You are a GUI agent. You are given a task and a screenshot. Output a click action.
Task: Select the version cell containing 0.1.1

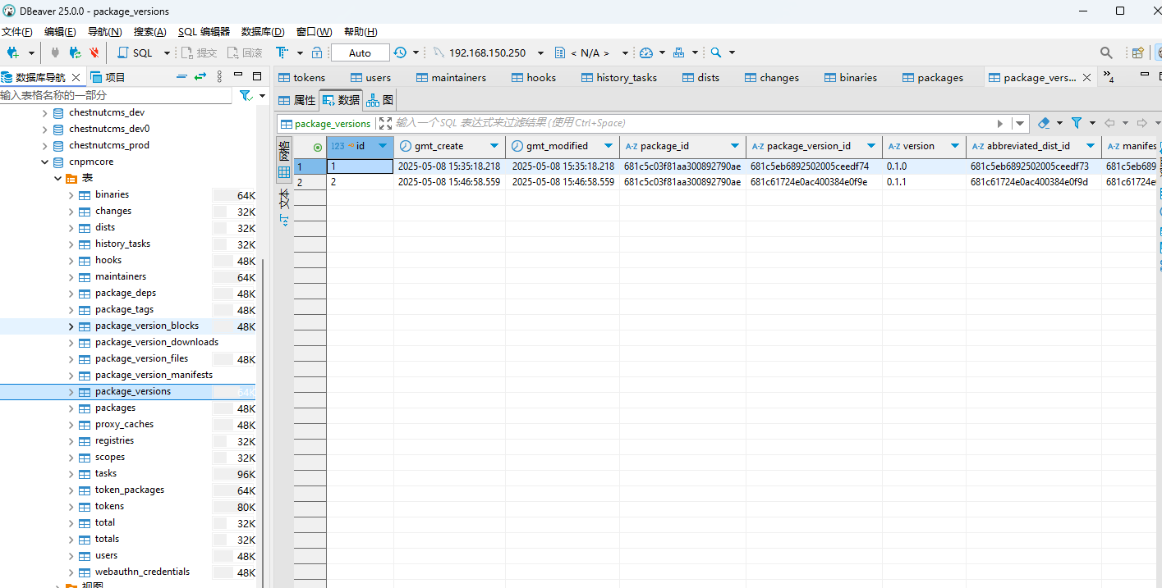[921, 182]
